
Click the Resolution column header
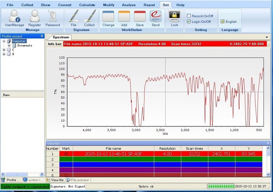point(167,148)
